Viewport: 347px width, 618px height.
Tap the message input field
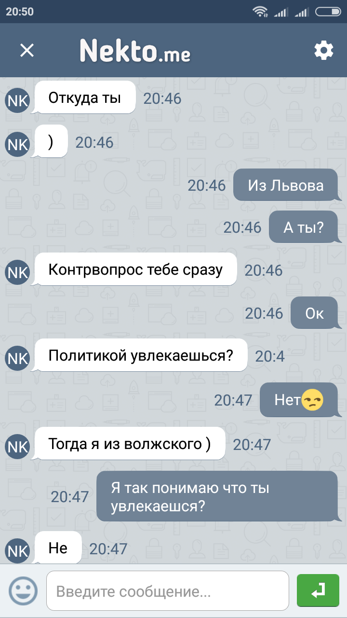(x=168, y=591)
